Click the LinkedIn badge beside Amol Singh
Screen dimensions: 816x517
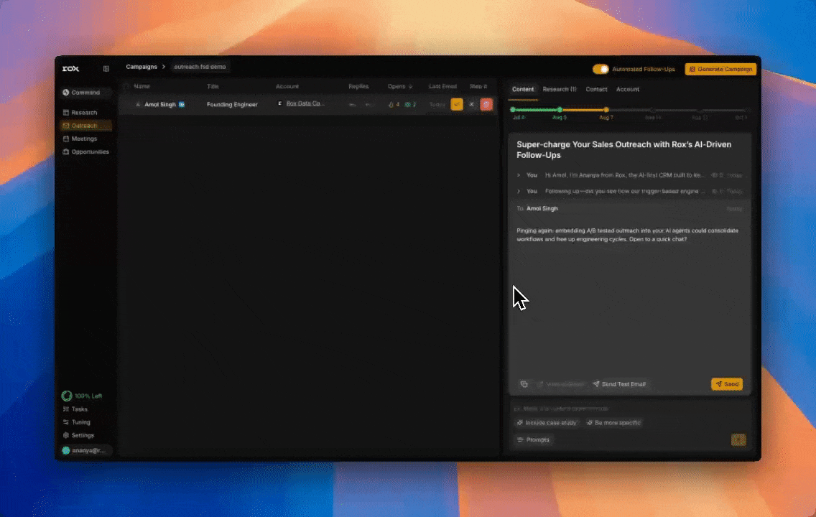182,105
